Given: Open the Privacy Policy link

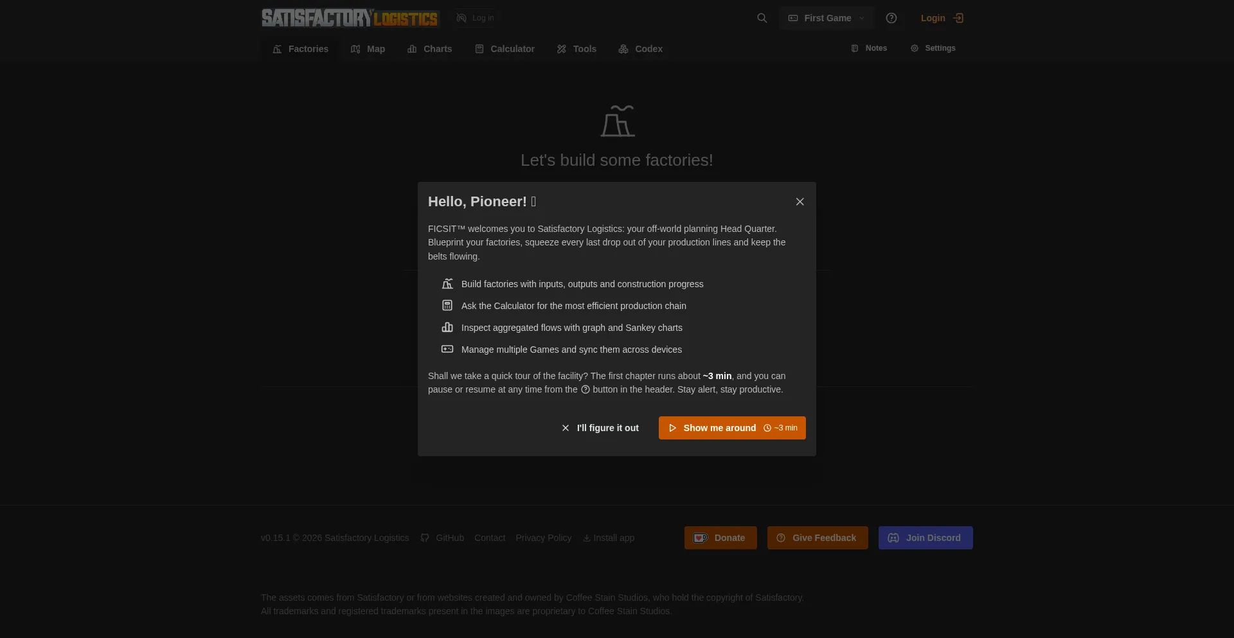Looking at the screenshot, I should pos(543,538).
